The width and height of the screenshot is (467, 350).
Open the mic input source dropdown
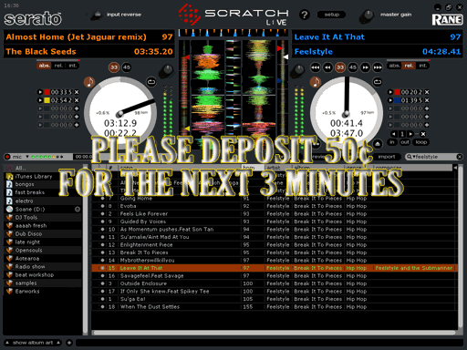point(27,157)
